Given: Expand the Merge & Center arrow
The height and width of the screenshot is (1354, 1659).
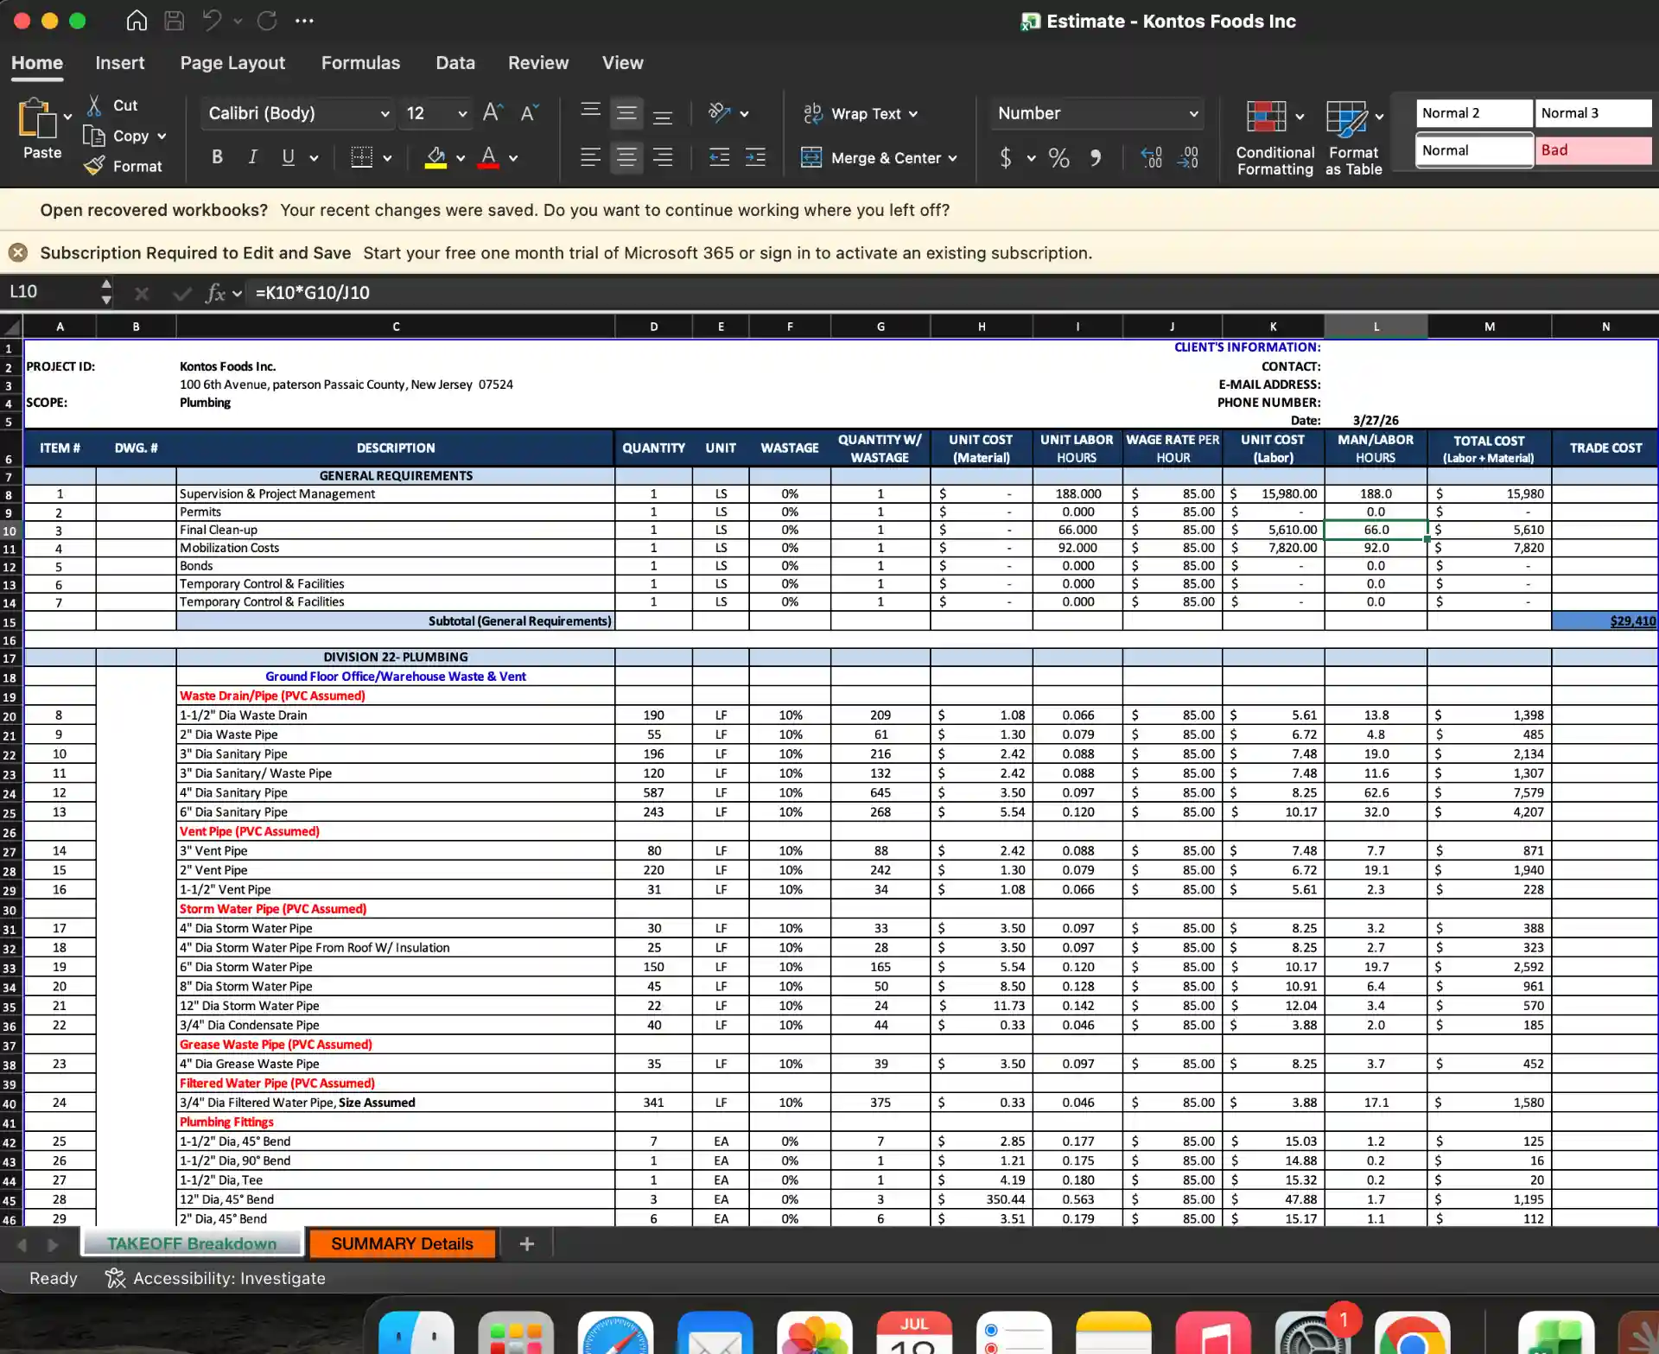Looking at the screenshot, I should tap(953, 158).
